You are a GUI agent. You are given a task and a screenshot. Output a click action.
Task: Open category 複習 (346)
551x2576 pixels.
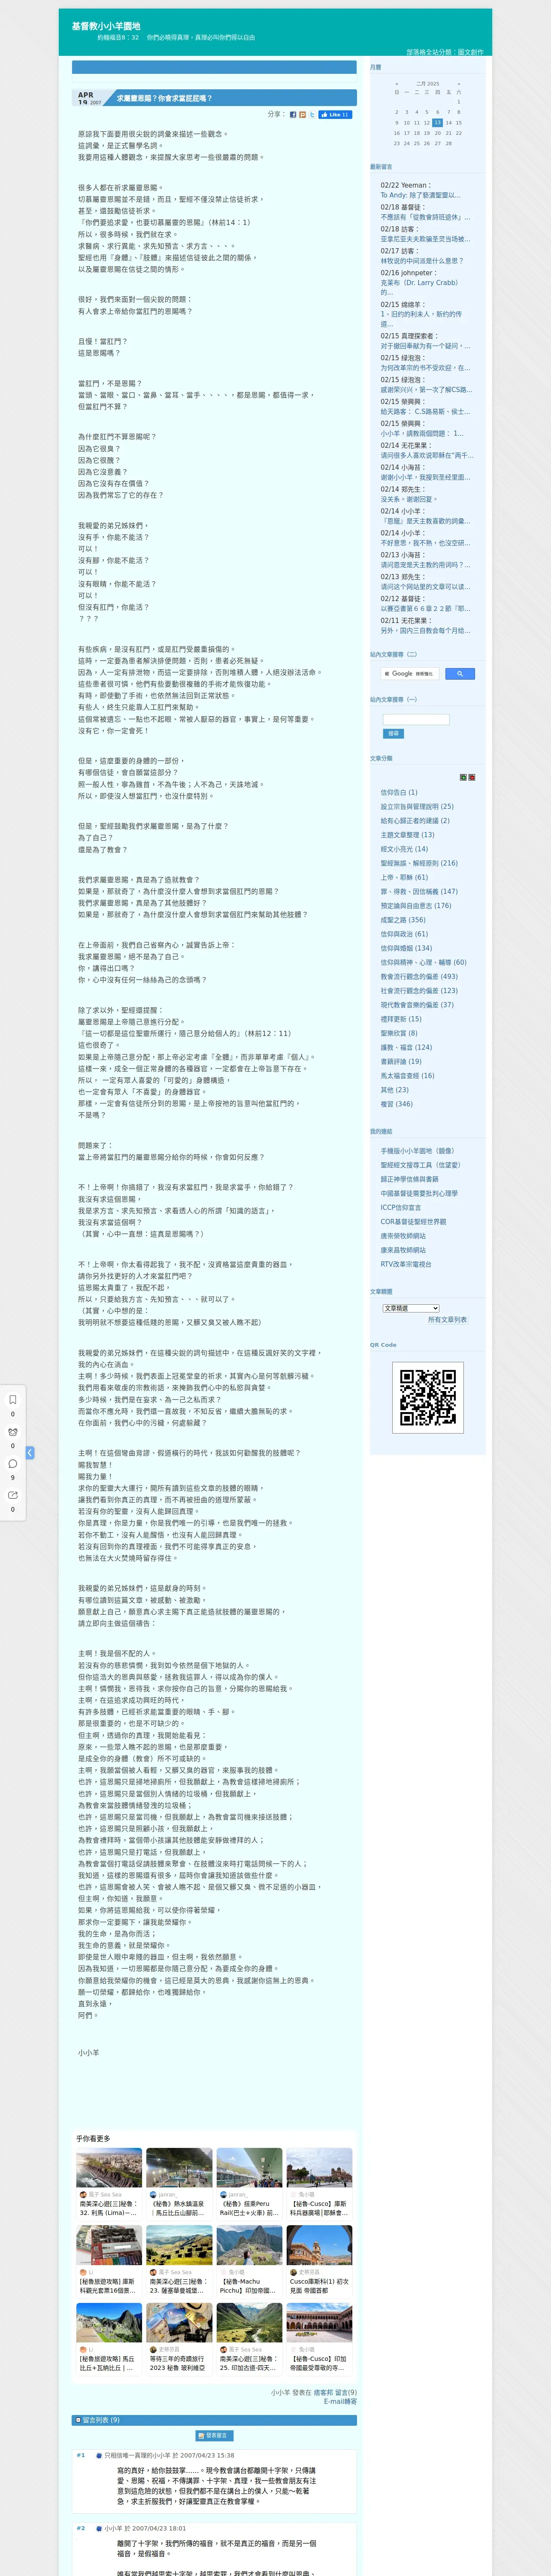coord(396,1104)
